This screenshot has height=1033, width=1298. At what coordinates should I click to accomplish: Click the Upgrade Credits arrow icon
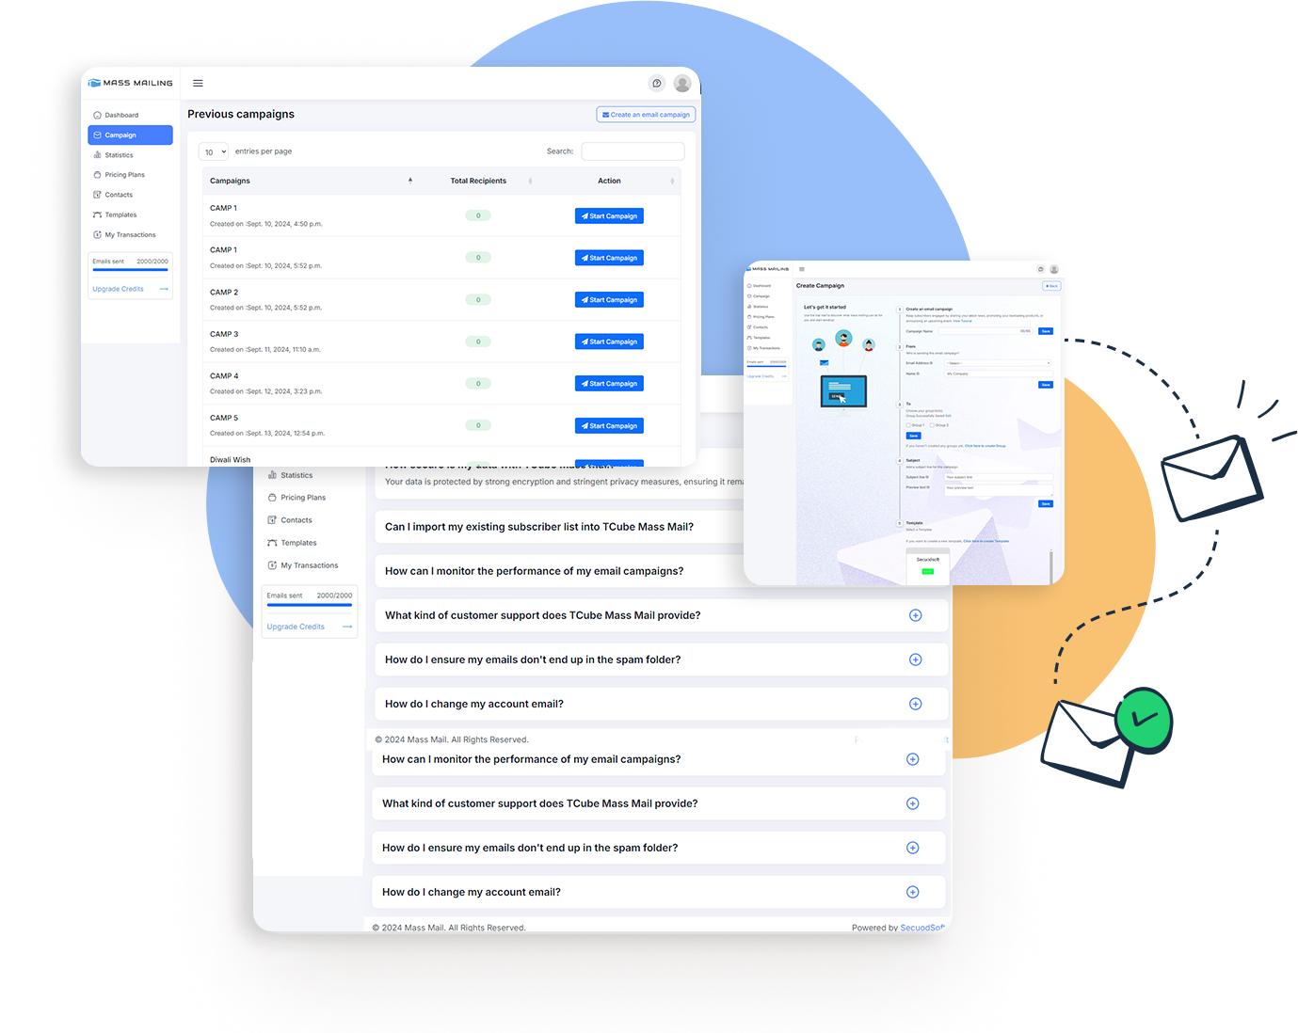164,289
